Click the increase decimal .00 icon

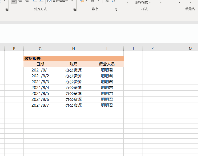click(107, 1)
